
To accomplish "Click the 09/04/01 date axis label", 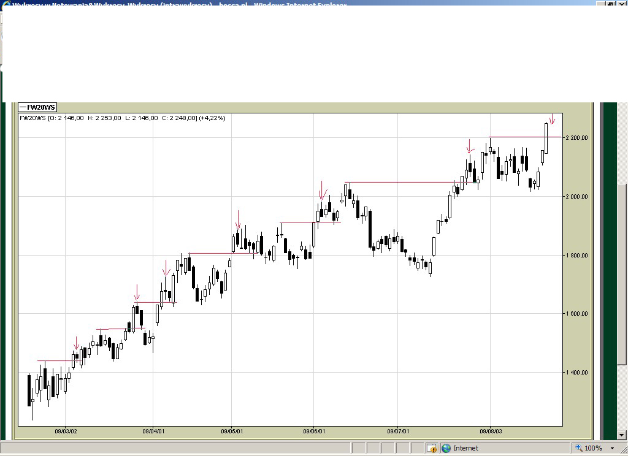I will pyautogui.click(x=153, y=431).
